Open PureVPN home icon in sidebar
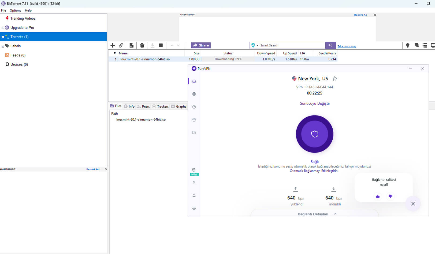 pos(194,81)
